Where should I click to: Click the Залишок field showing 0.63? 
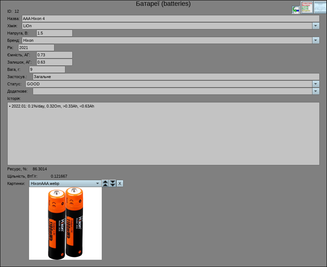[54, 62]
